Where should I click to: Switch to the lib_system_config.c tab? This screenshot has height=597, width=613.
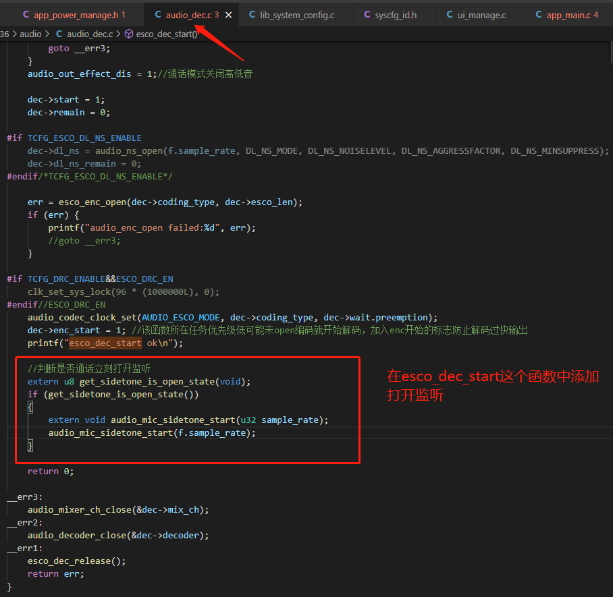coord(296,15)
